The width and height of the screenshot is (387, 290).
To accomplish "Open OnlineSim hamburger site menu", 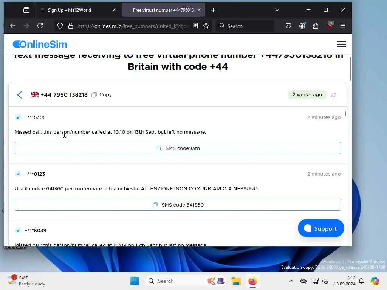I will 342,44.
